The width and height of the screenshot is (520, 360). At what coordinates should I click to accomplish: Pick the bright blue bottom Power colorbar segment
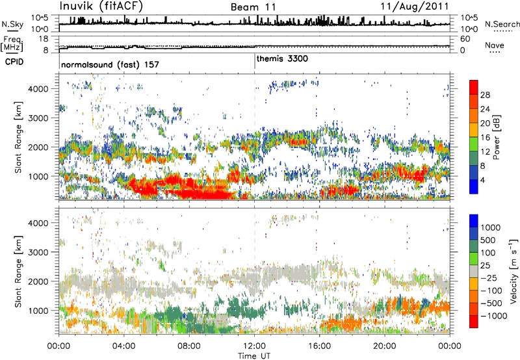click(474, 186)
